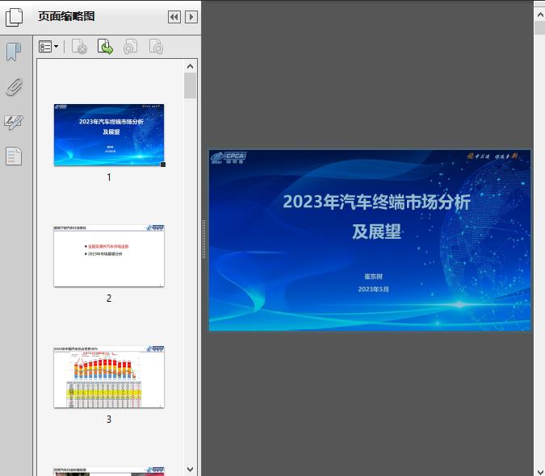Open the page thumbnails panel icon
545x476 pixels.
(14, 17)
